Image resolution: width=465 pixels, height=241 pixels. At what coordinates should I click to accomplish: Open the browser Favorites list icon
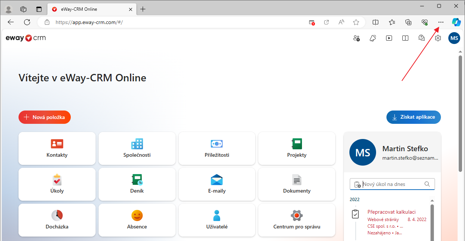click(x=392, y=22)
